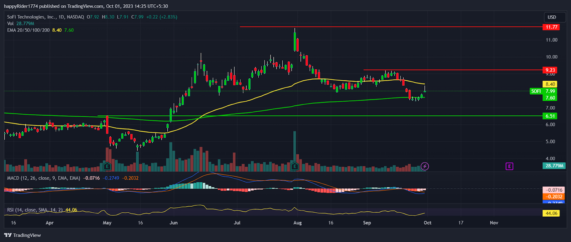The image size is (571, 242).
Task: Open the USD currency selector
Action: (x=554, y=17)
